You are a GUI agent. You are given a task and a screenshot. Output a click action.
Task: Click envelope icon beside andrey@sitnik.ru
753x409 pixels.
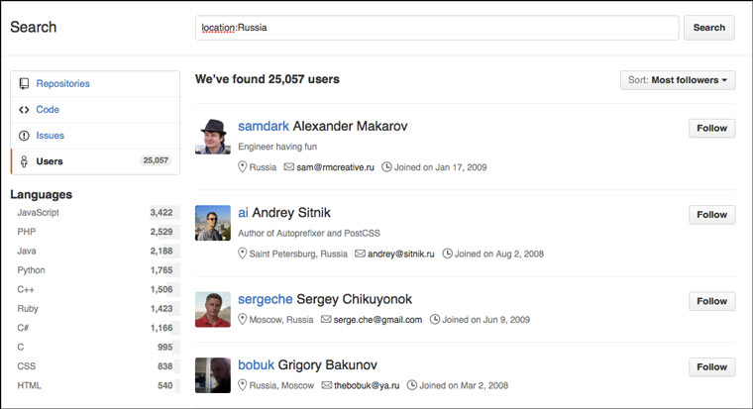360,254
